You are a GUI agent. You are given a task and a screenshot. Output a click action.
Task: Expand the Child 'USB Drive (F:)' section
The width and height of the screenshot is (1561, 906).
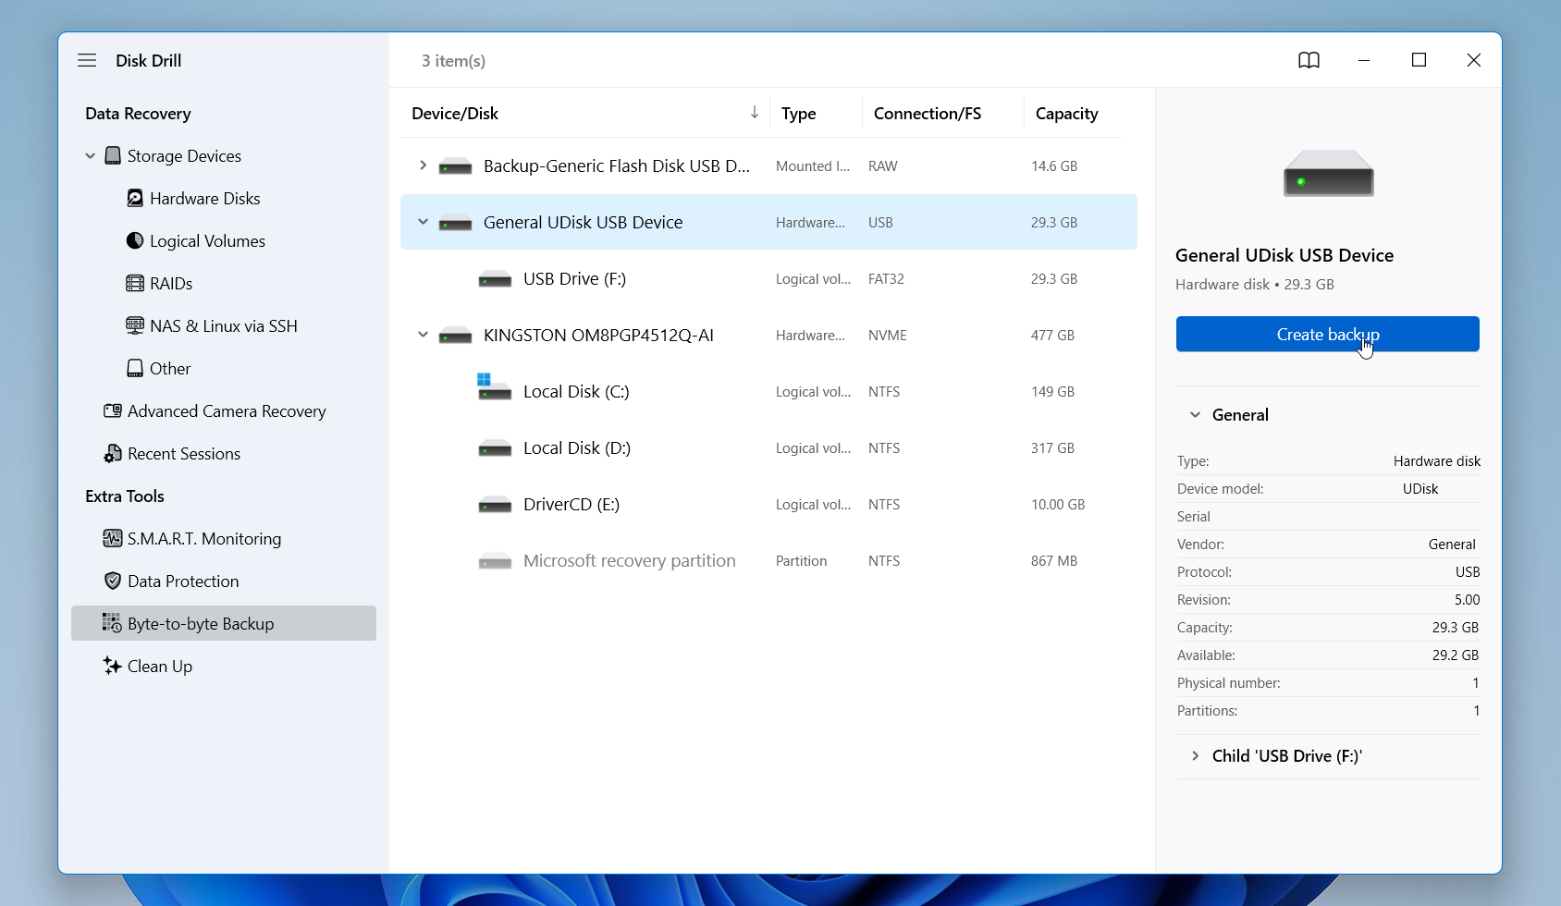tap(1195, 755)
